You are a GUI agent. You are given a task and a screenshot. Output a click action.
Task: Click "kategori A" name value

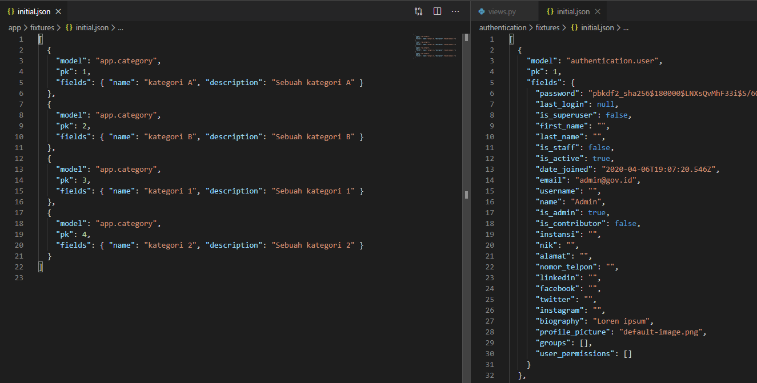click(170, 83)
